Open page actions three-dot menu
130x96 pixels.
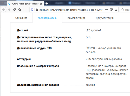click(107, 10)
